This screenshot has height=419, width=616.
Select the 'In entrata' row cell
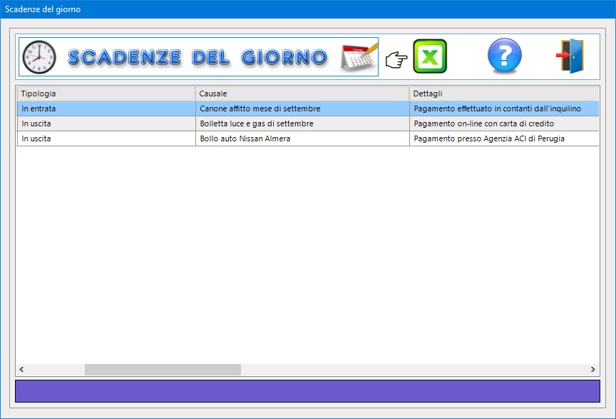[106, 108]
